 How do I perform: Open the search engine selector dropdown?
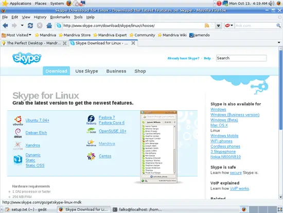(229, 25)
